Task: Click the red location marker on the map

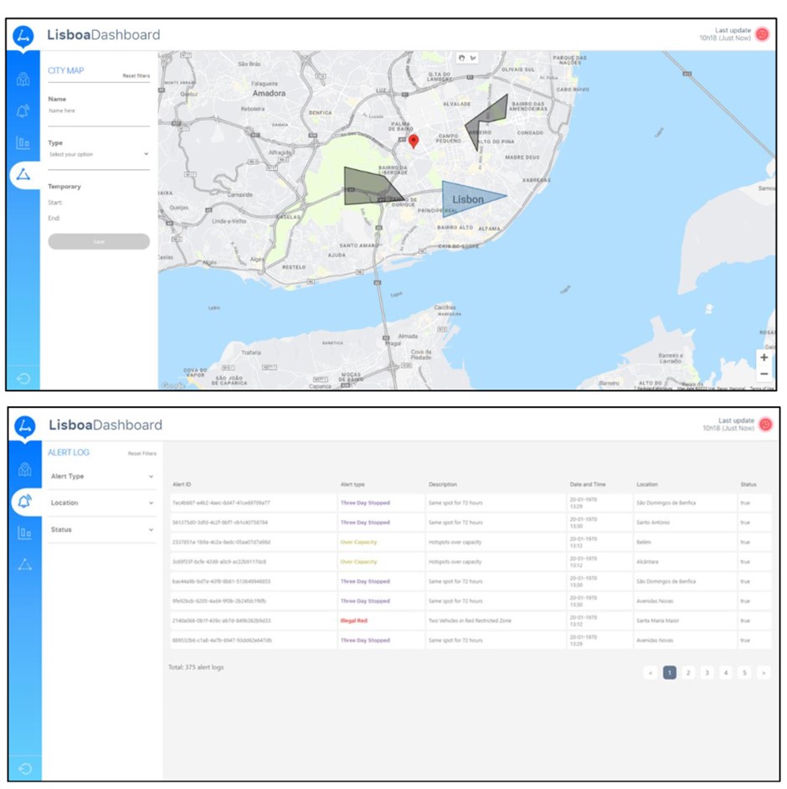Action: [x=414, y=141]
